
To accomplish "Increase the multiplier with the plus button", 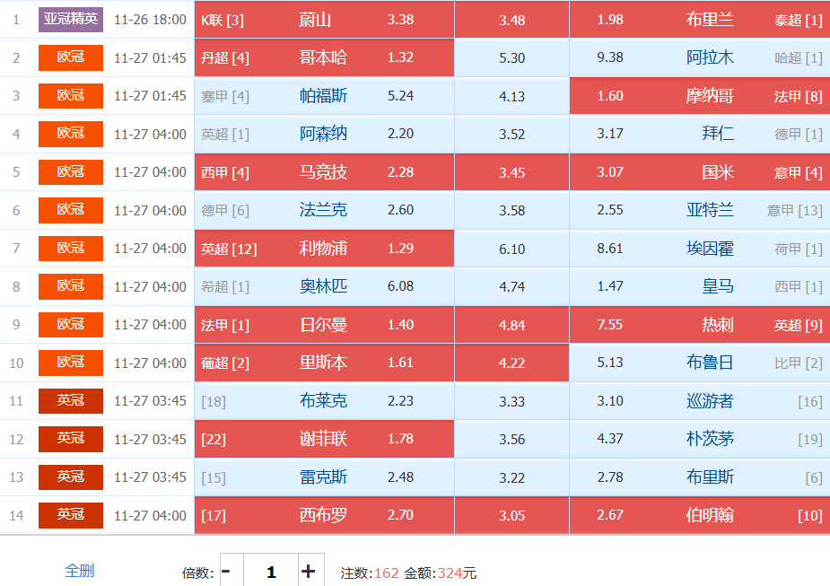I will 308,572.
